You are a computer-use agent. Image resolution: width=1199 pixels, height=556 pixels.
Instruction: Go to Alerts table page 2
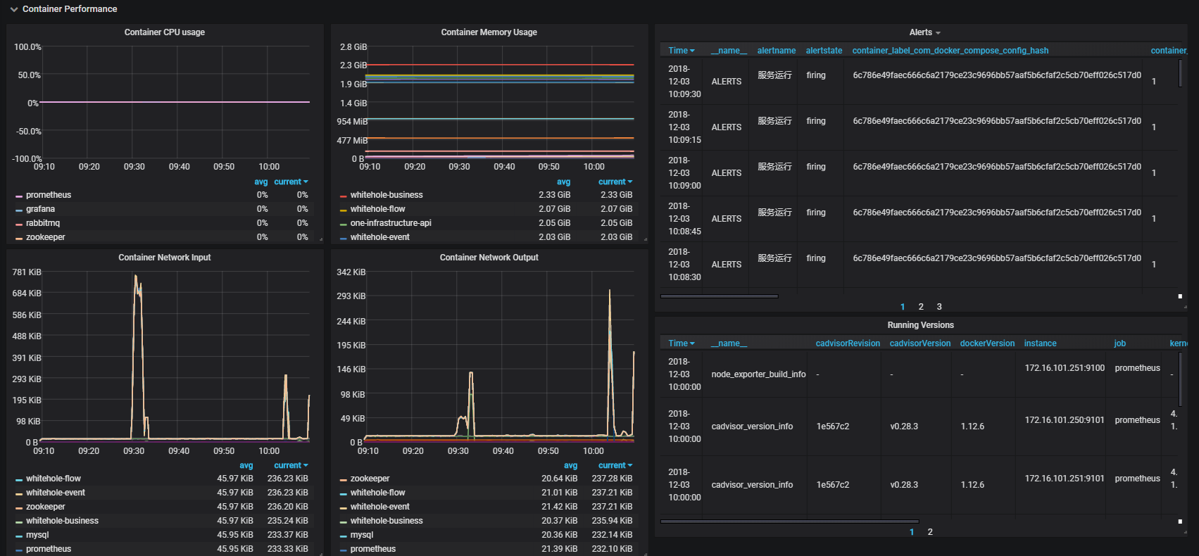point(921,307)
